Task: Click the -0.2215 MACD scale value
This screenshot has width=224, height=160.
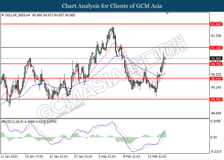Action: (216, 151)
